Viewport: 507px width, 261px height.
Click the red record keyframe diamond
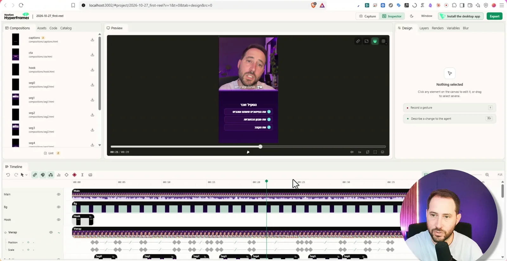(74, 175)
